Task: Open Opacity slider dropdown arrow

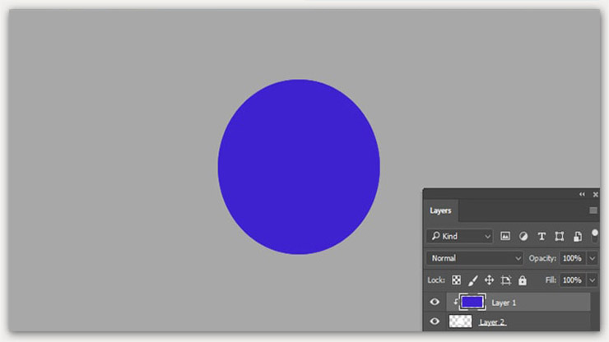Action: point(592,258)
